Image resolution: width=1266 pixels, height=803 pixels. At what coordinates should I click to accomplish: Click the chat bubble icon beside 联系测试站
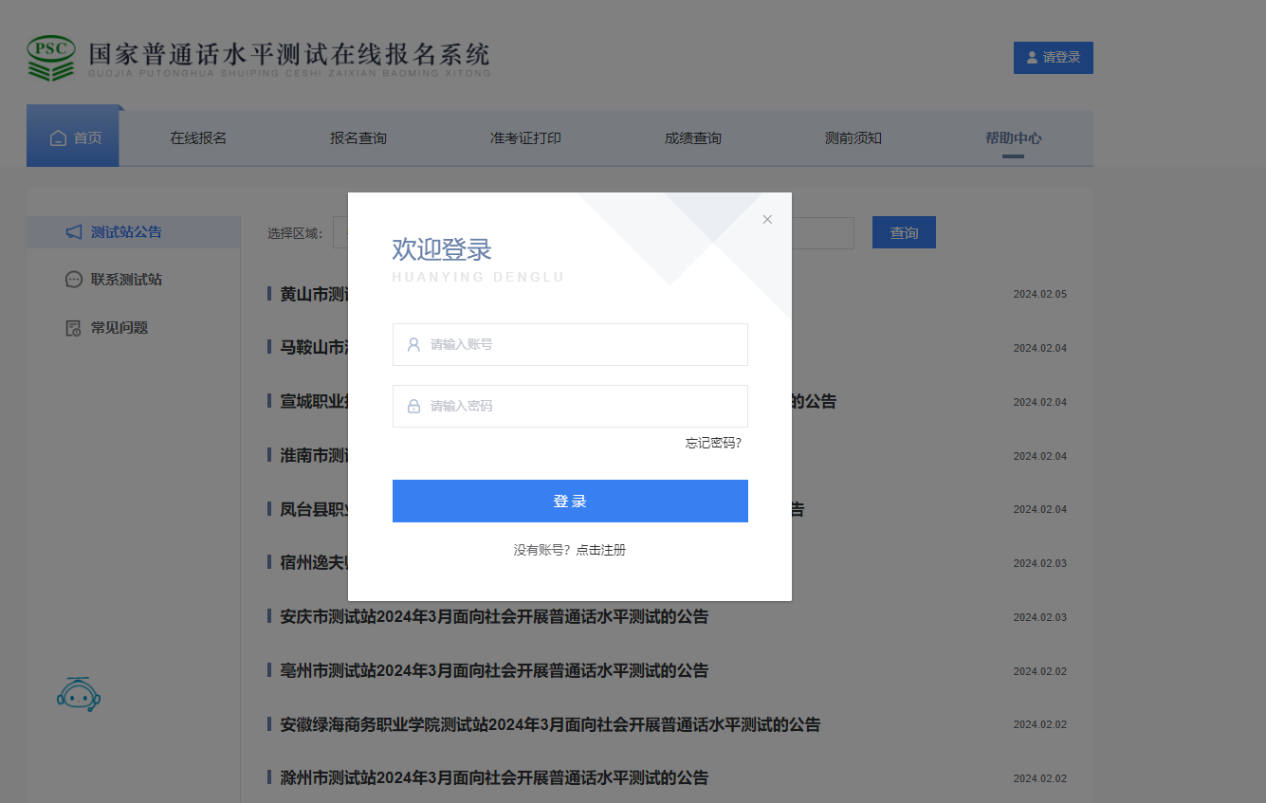(74, 280)
